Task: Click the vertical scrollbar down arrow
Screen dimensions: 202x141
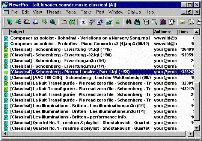Action: (197, 128)
